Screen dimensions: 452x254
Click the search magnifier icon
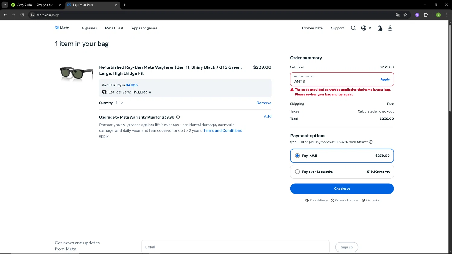click(353, 28)
